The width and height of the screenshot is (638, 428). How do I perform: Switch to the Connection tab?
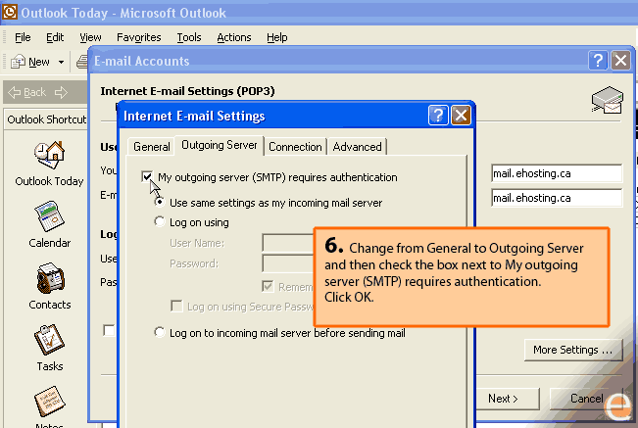[295, 147]
